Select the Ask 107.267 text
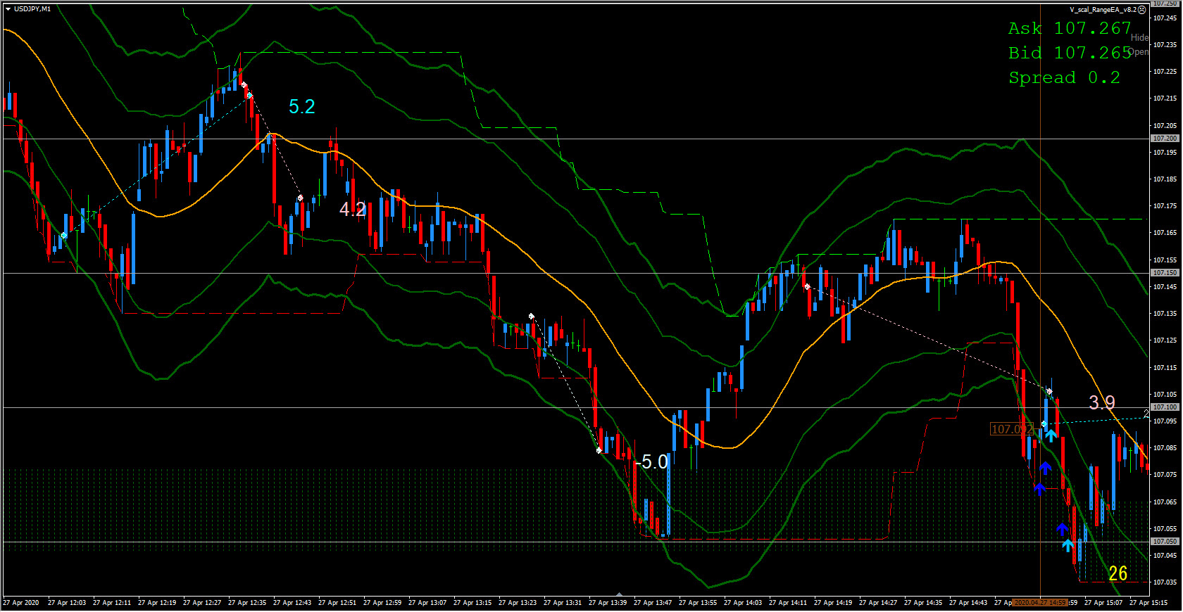The width and height of the screenshot is (1183, 612). 1069,28
